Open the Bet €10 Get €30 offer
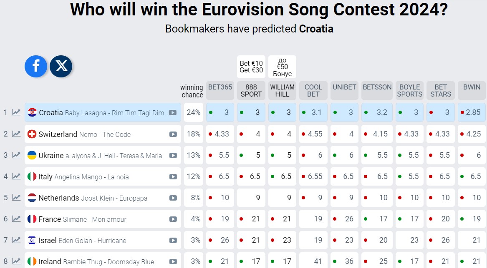Screen dimensions: 487x268 tap(251, 67)
